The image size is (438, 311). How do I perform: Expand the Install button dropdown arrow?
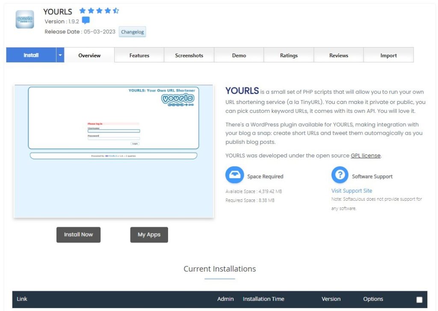(60, 55)
